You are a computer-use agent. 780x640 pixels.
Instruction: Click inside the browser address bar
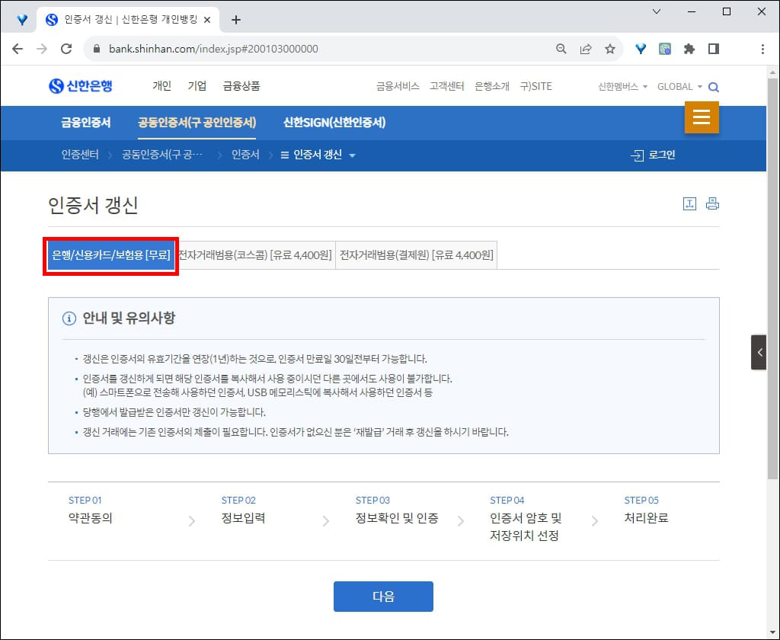[x=229, y=47]
